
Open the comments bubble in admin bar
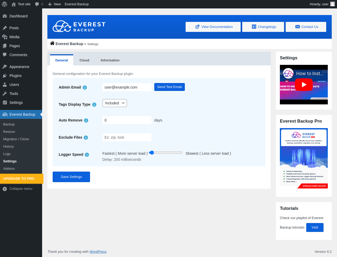[39, 4]
